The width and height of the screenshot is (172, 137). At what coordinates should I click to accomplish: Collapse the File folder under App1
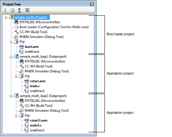(16, 76)
